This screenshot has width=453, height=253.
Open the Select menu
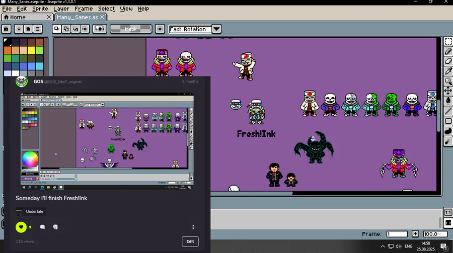point(106,9)
